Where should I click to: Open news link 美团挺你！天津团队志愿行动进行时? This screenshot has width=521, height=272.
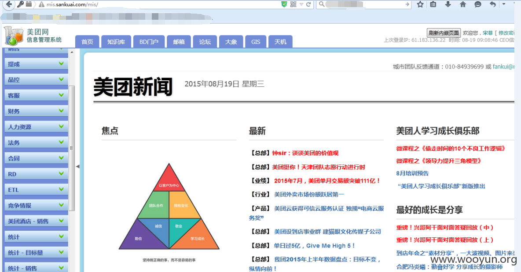[x=318, y=167]
